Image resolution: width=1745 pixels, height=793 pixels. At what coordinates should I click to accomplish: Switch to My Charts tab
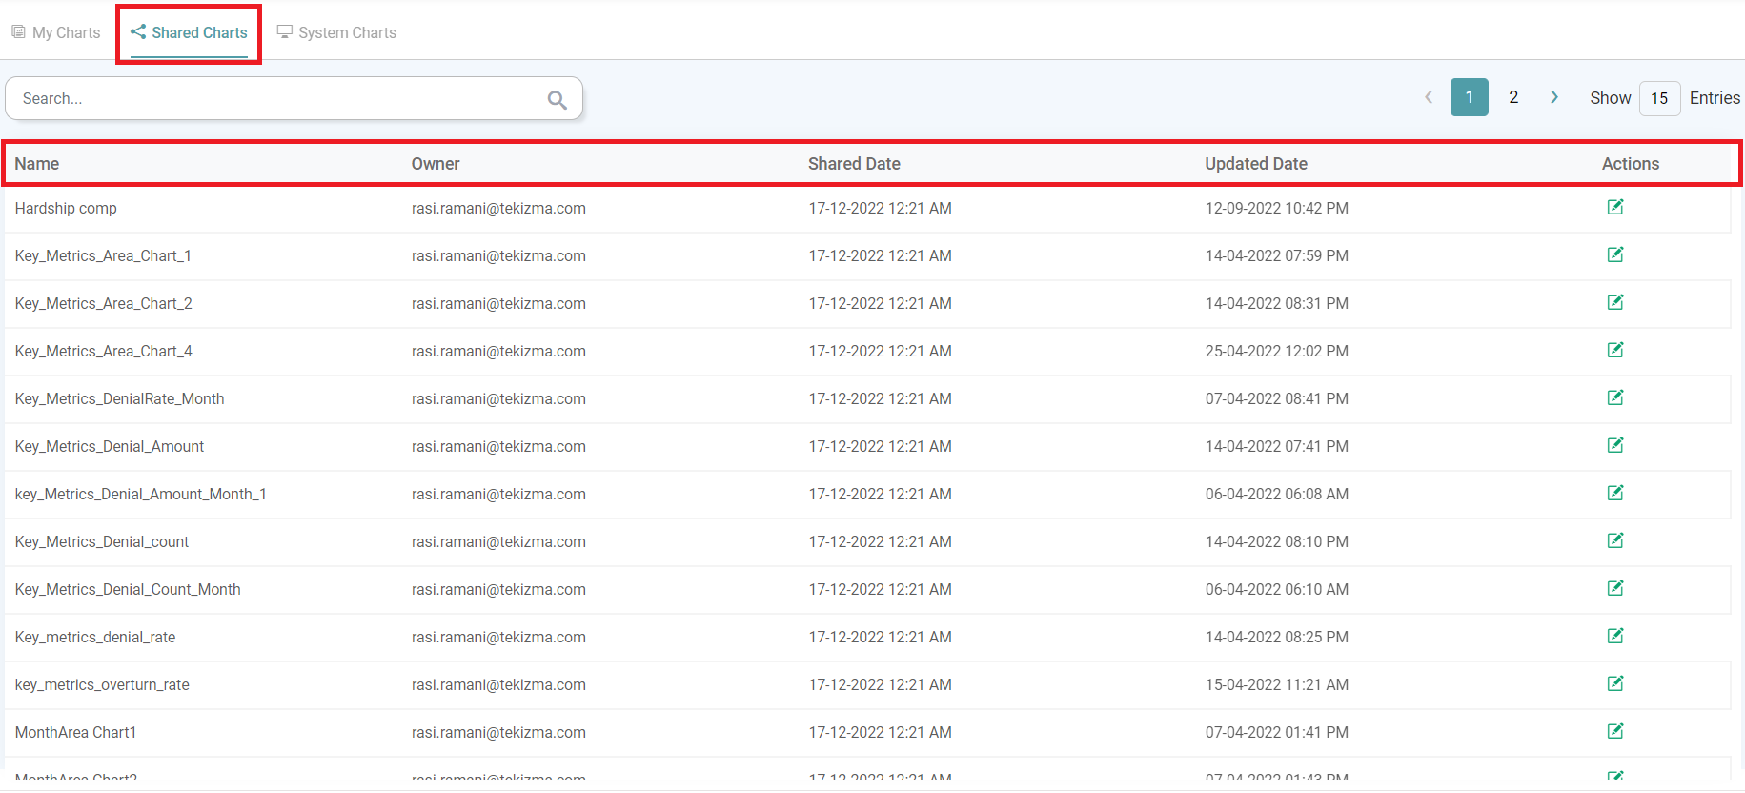56,32
